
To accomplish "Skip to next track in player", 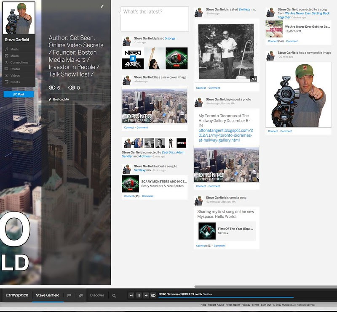I will [146, 296].
